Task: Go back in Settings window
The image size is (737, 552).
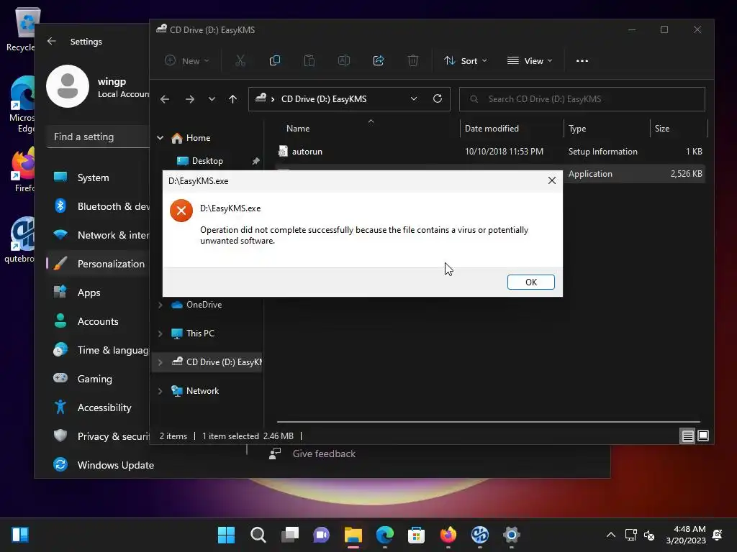Action: 52,41
